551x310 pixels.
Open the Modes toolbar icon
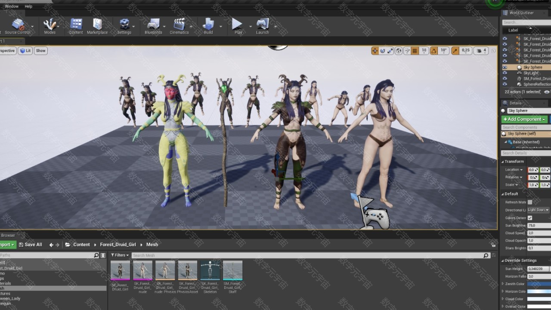50,26
